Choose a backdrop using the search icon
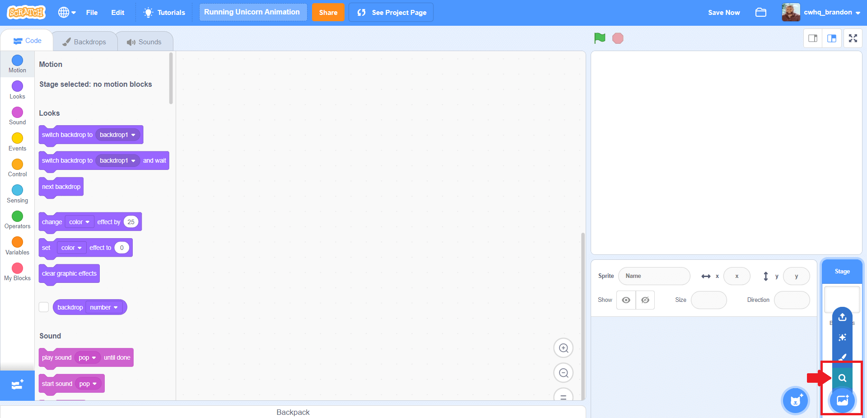Viewport: 867px width, 418px height. coord(842,378)
